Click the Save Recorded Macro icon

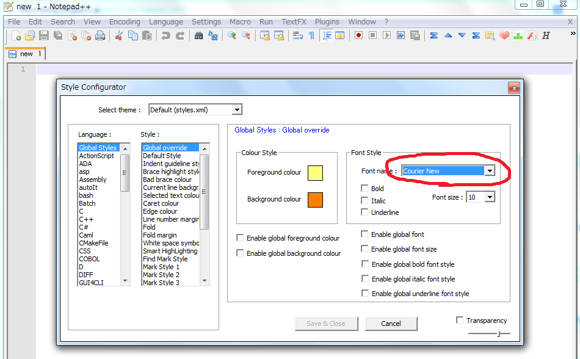point(415,35)
